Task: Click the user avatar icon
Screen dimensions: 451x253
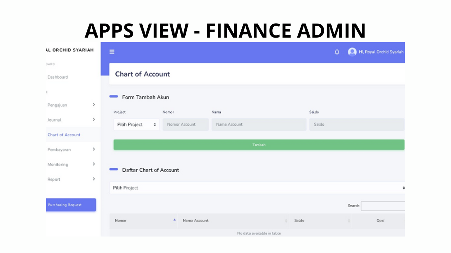Action: tap(352, 52)
